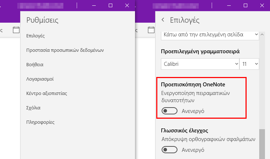The image size is (270, 159).
Task: Open the Κάτω από την επιλεγμένη σελίδα dropdown
Action: coord(210,36)
